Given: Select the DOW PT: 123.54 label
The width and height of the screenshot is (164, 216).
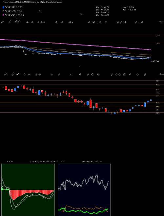Looking at the screenshot, I should point(14,15).
